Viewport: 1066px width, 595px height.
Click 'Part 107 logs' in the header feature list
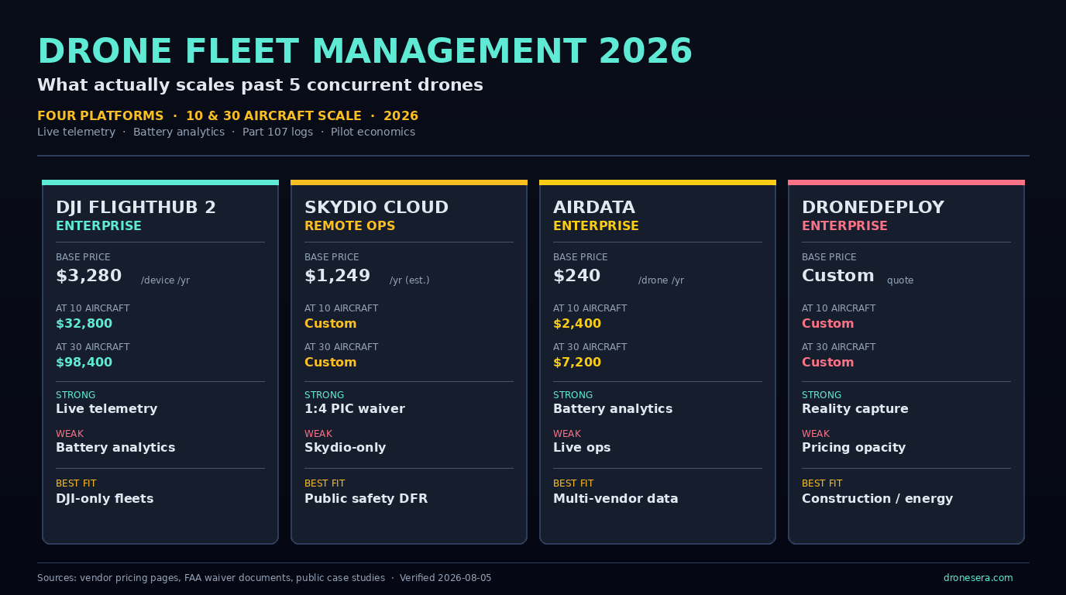(277, 132)
